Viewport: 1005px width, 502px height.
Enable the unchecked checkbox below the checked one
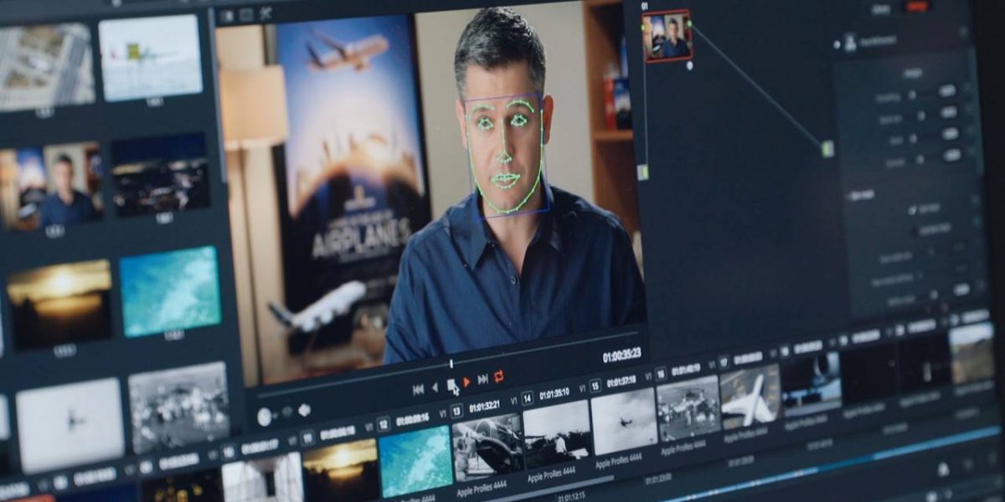[916, 230]
